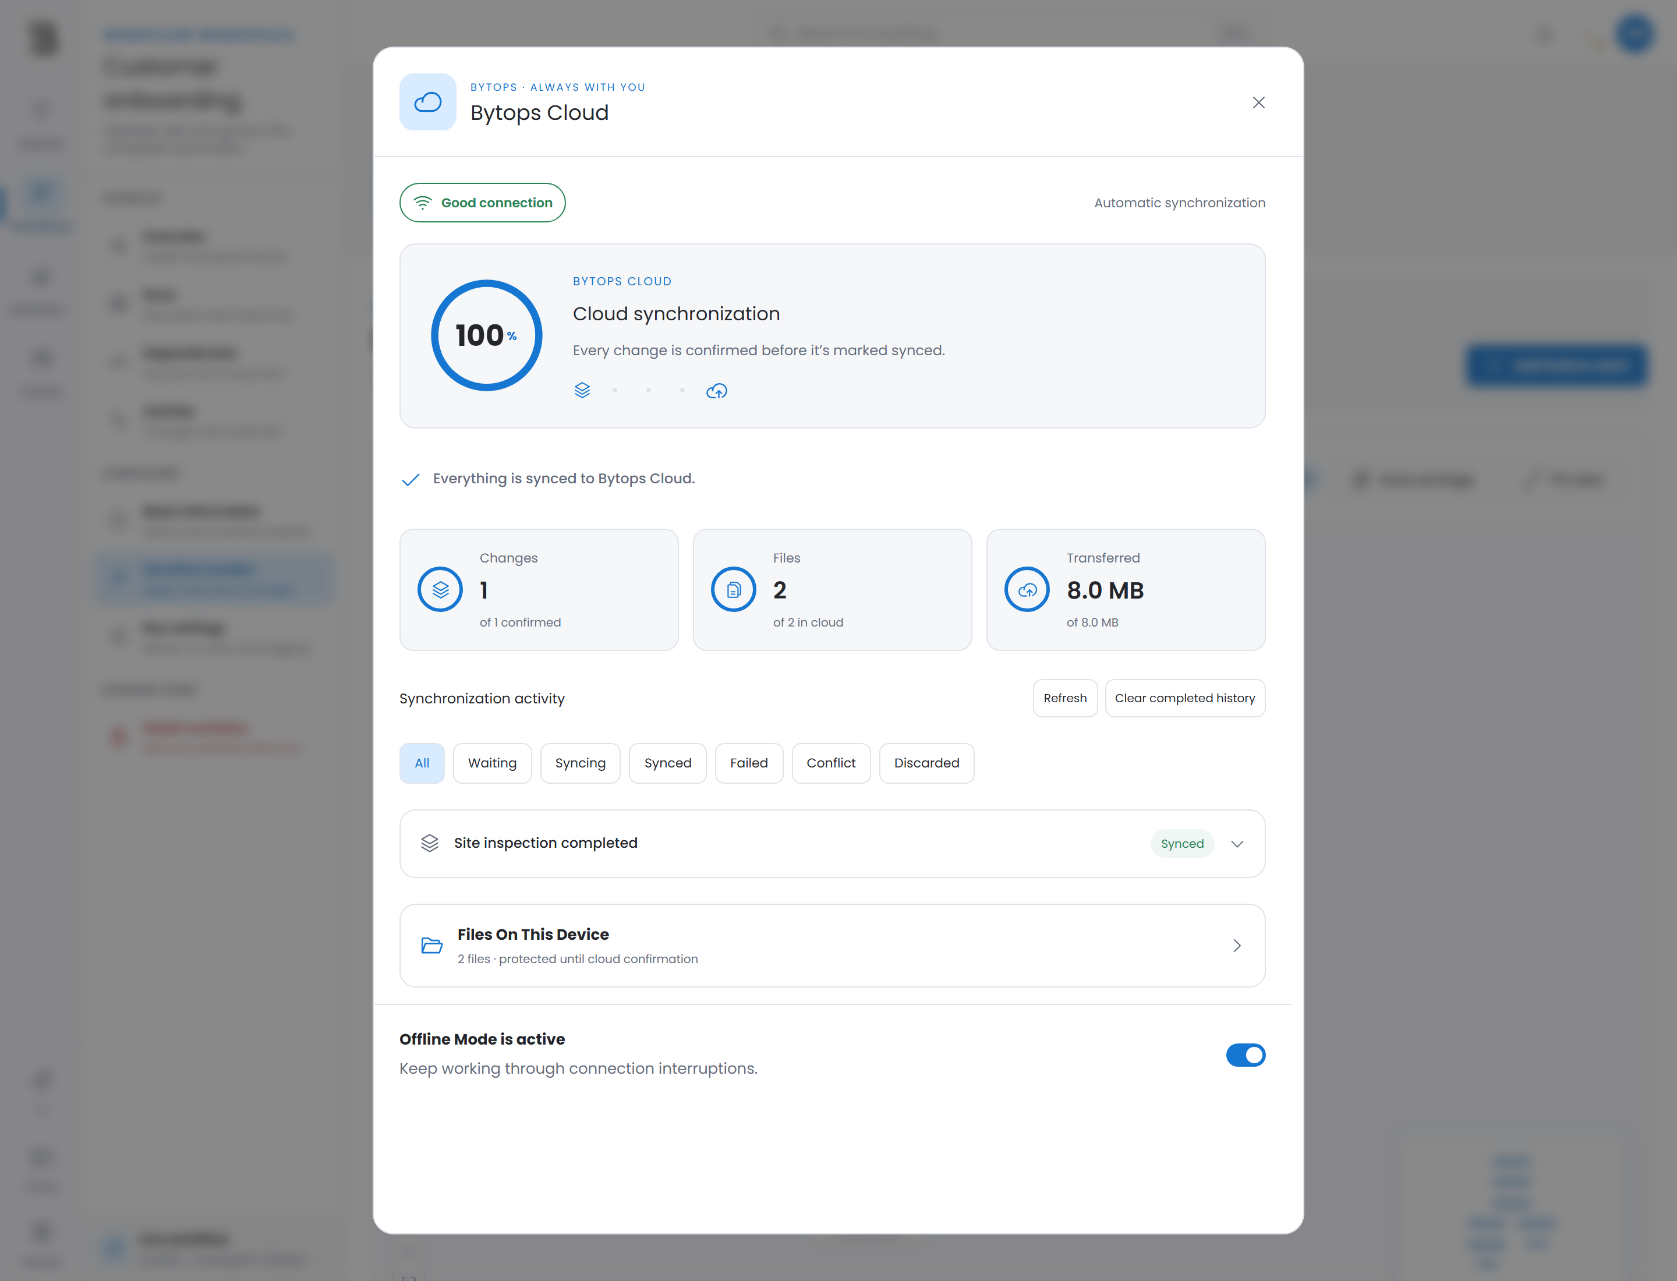Click the Changes card layers icon
The width and height of the screenshot is (1677, 1281).
[440, 589]
